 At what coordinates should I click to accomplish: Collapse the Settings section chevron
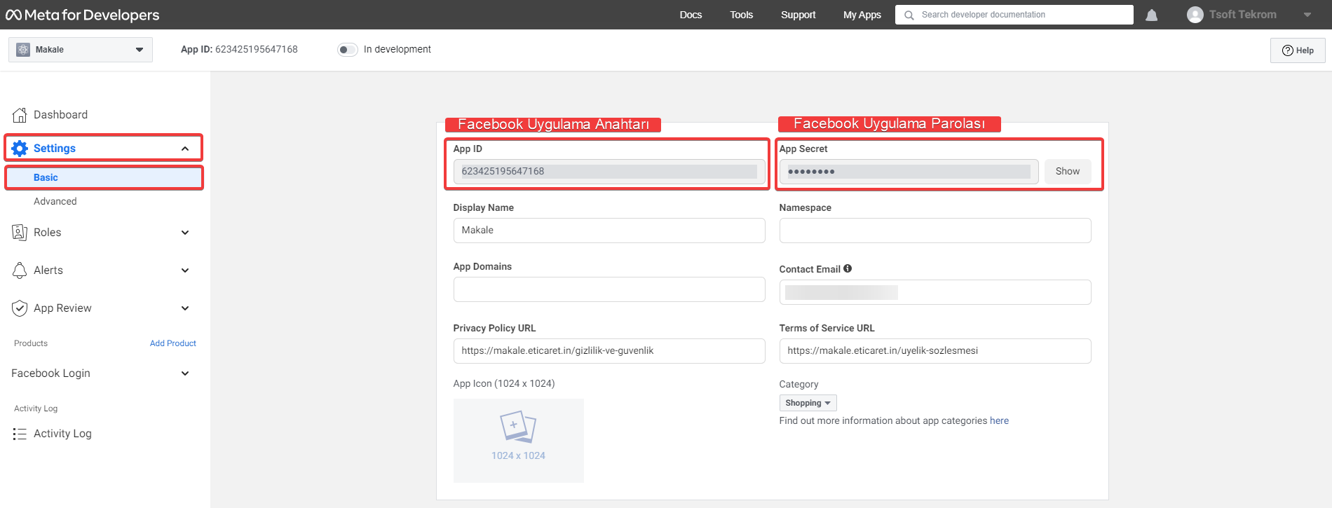pos(185,149)
